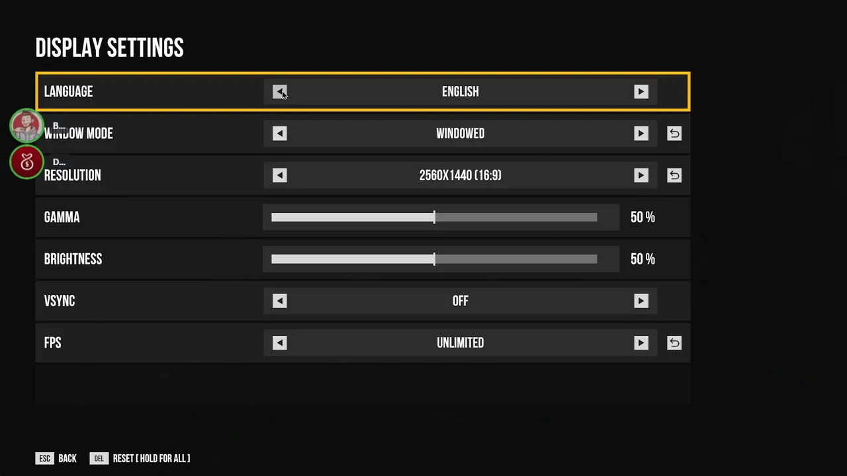Toggle VSync using right arrow
The width and height of the screenshot is (847, 476).
[x=641, y=301]
